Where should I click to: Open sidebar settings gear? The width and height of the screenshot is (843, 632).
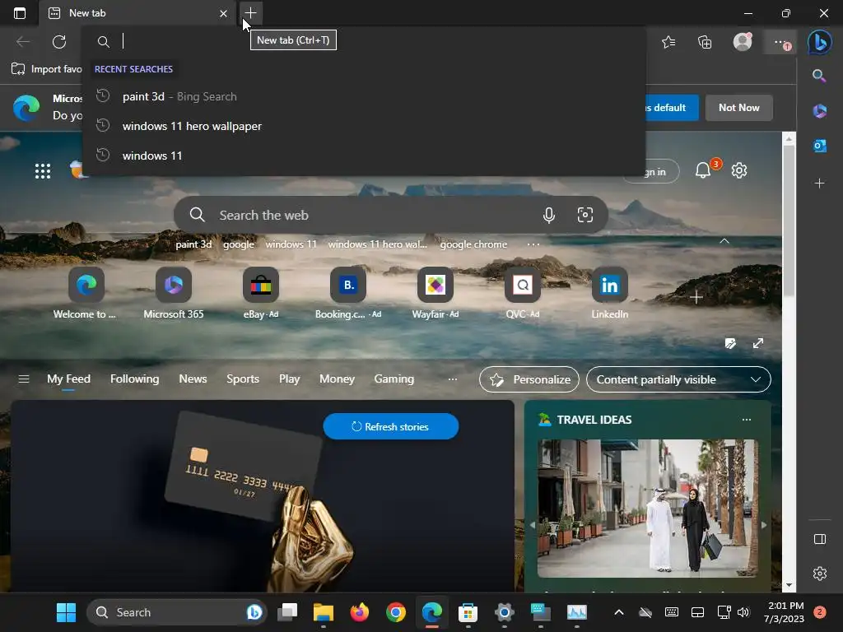coord(819,574)
